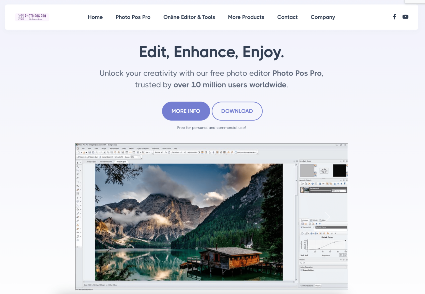Select the Crop tool
The image size is (425, 294).
point(78,174)
